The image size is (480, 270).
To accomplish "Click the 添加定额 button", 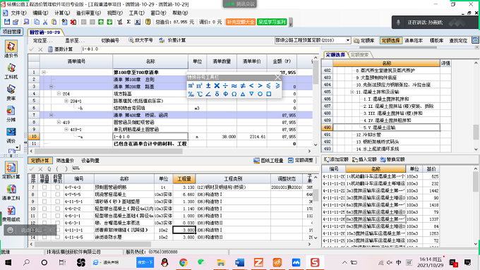I will pos(336,159).
